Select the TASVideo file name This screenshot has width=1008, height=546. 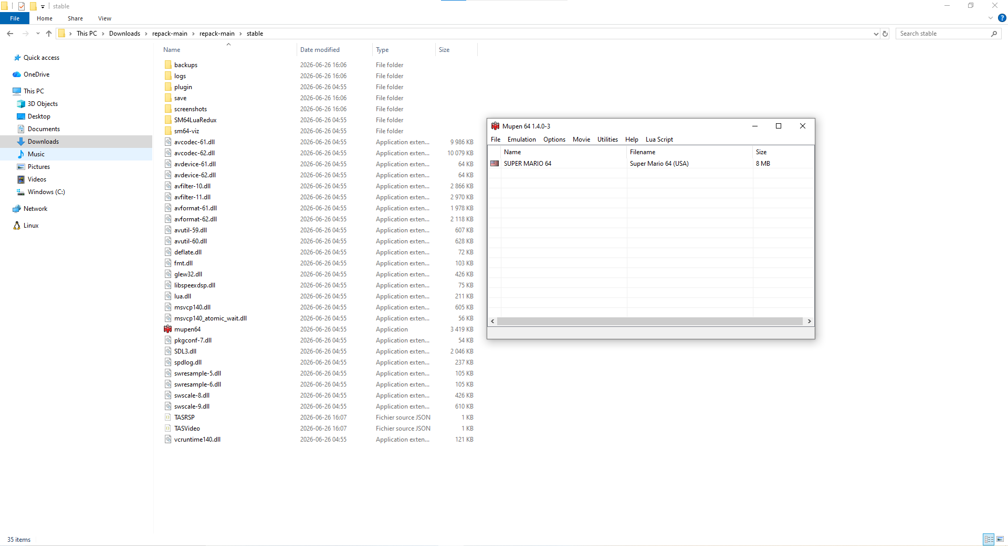(x=187, y=429)
